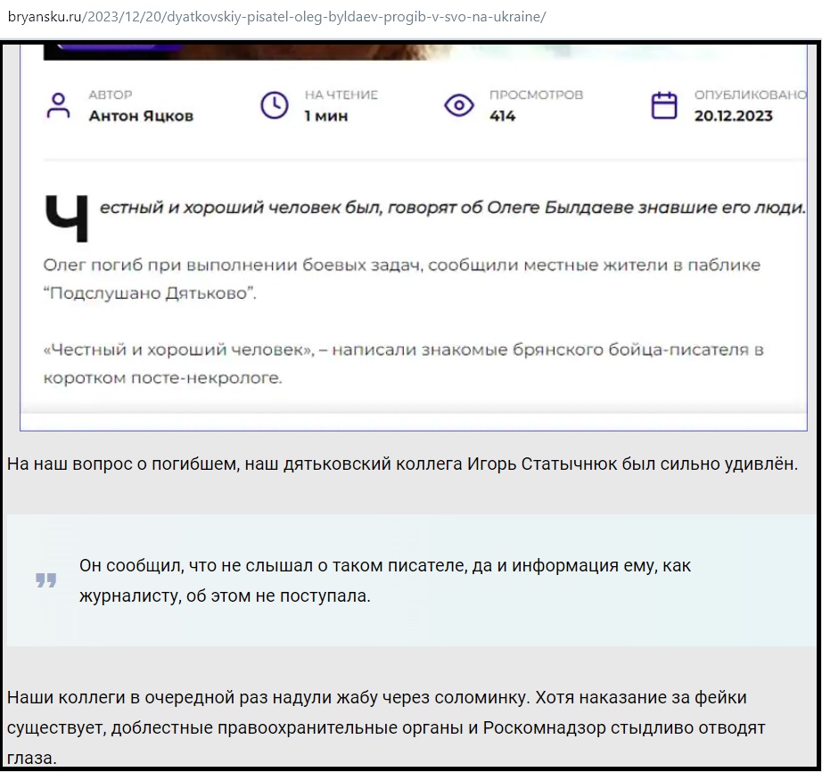Image resolution: width=822 pixels, height=772 pixels.
Task: Click the quotation mark icon in blockquote
Action: [x=46, y=581]
